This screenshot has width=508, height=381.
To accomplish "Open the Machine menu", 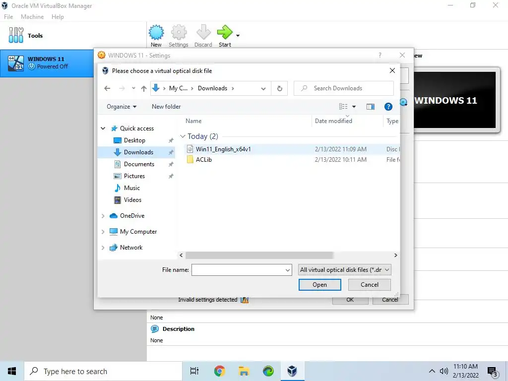I will coord(32,16).
